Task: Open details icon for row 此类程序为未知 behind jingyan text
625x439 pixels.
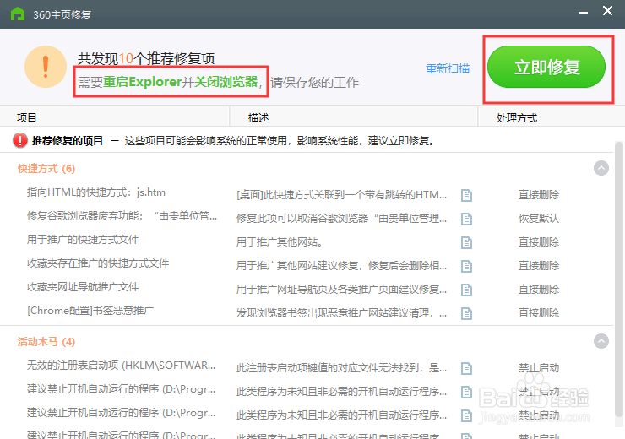Action: pyautogui.click(x=466, y=415)
